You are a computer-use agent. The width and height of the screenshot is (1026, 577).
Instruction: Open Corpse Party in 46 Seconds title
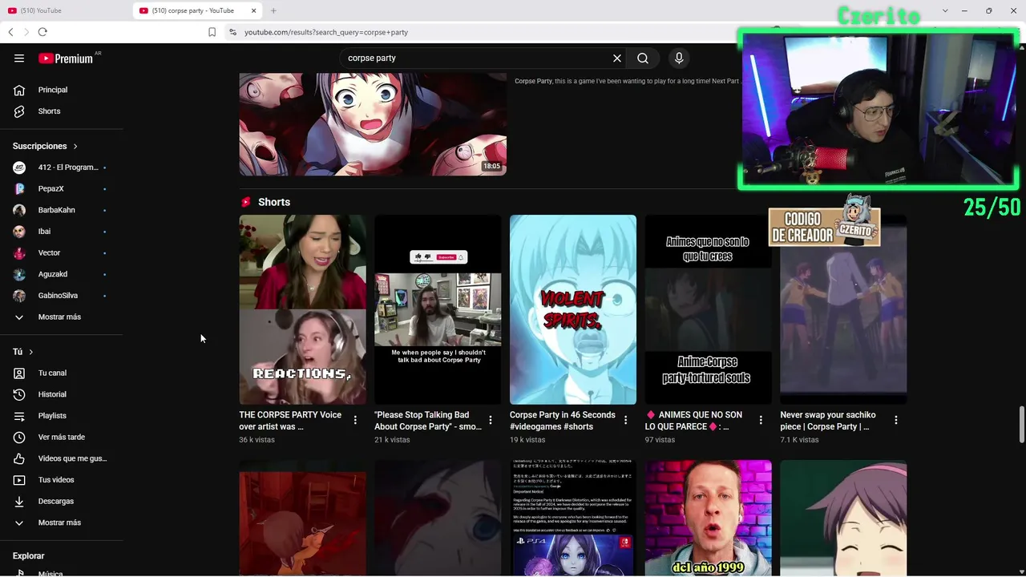[x=563, y=421]
